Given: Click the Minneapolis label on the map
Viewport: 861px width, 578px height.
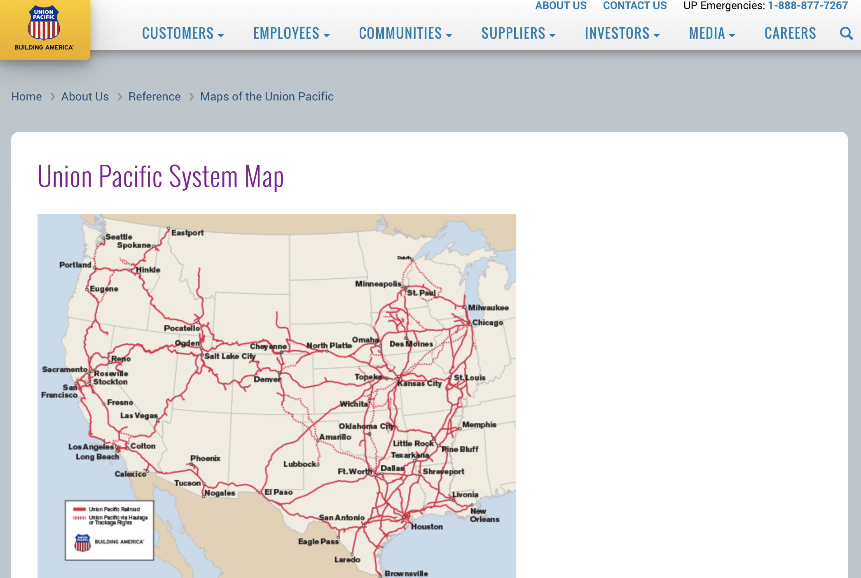Looking at the screenshot, I should pos(378,284).
